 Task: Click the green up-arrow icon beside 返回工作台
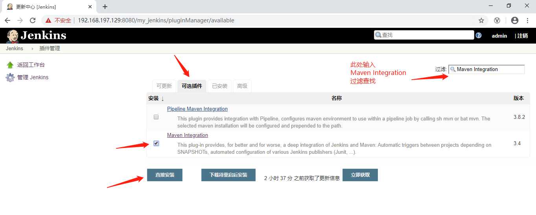click(x=10, y=65)
